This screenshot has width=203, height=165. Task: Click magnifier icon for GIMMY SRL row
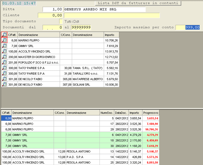coord(4,46)
